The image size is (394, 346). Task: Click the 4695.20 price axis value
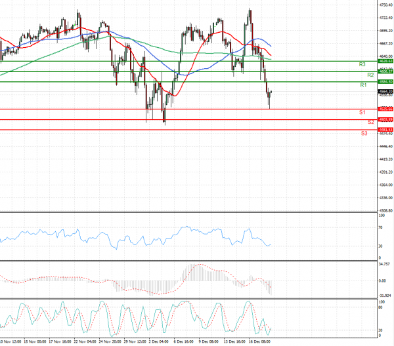pyautogui.click(x=386, y=31)
